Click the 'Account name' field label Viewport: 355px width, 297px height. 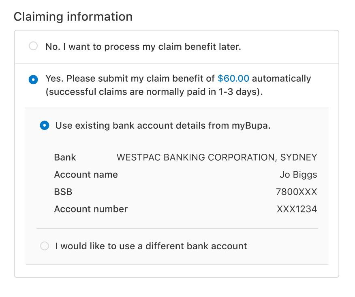click(86, 174)
